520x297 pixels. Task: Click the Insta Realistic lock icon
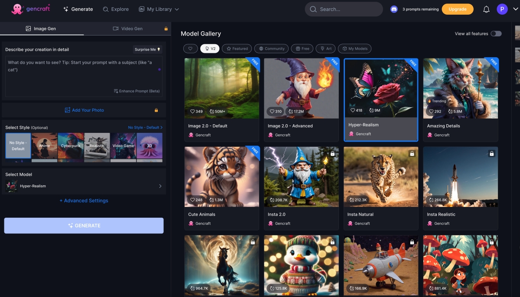click(491, 153)
